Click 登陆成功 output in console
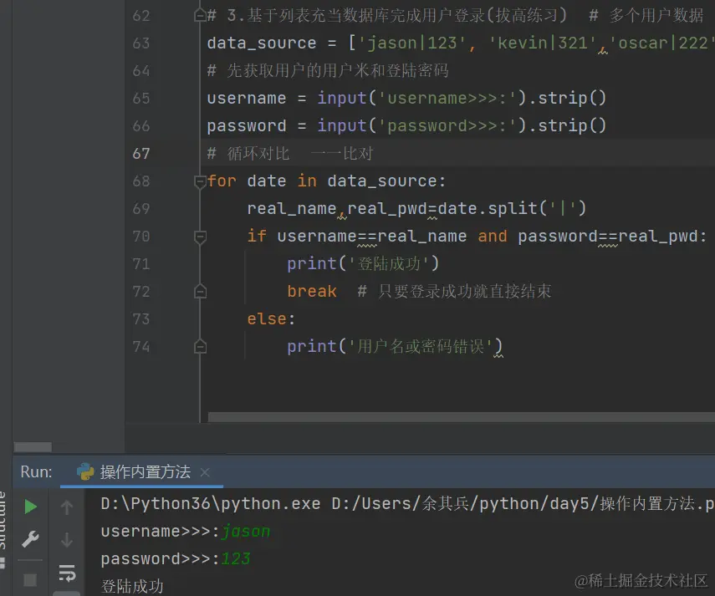The height and width of the screenshot is (596, 715). pyautogui.click(x=132, y=586)
